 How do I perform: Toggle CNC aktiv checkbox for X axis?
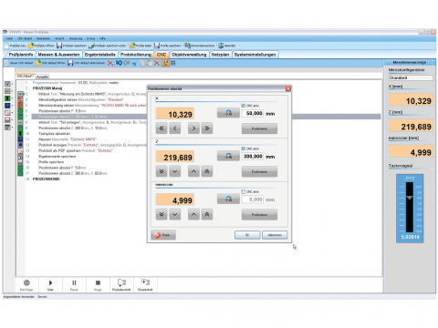[x=244, y=106]
